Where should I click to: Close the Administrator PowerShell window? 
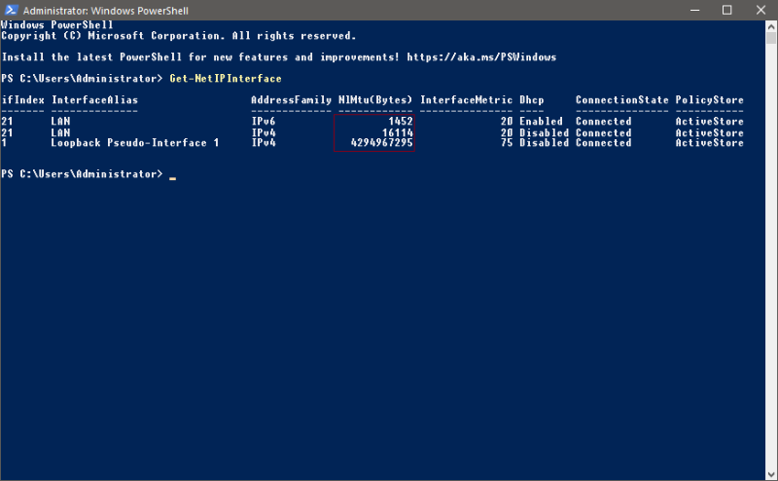[760, 10]
